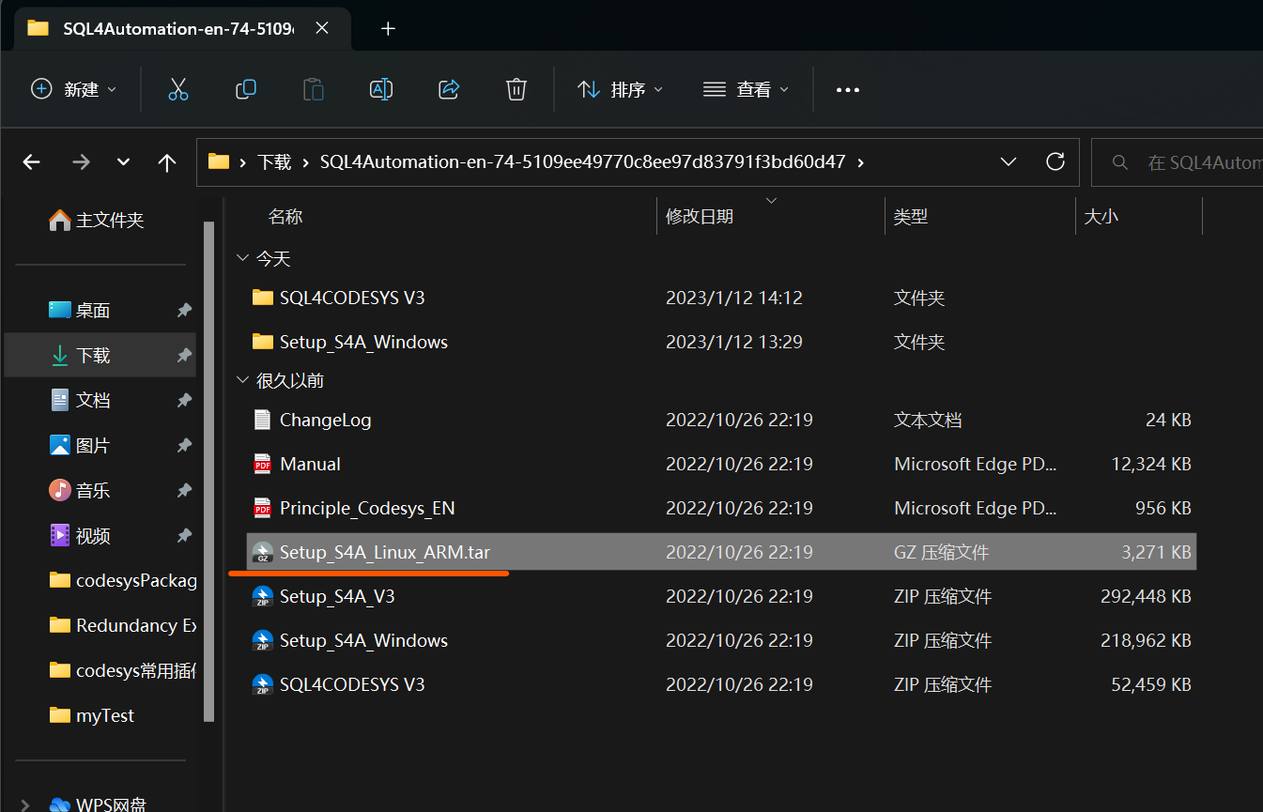
Task: Select 下载 in the sidebar
Action: point(100,355)
